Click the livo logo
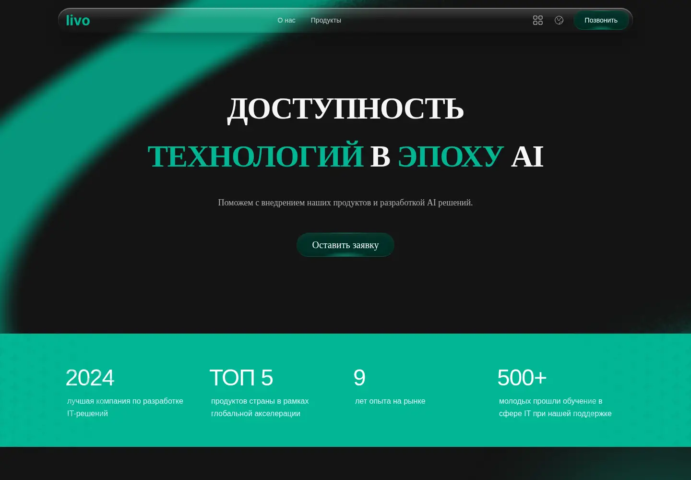Viewport: 691px width, 480px height. 78,20
